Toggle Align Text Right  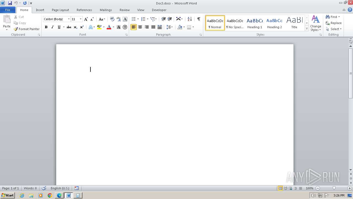coord(146,27)
